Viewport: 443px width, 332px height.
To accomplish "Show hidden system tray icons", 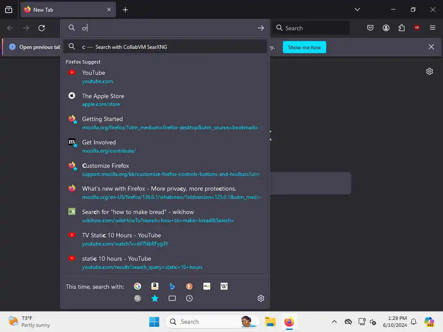I will pos(334,322).
